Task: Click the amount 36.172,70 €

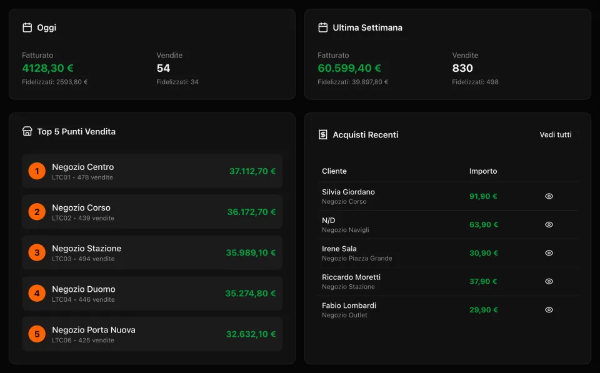Action: (251, 212)
